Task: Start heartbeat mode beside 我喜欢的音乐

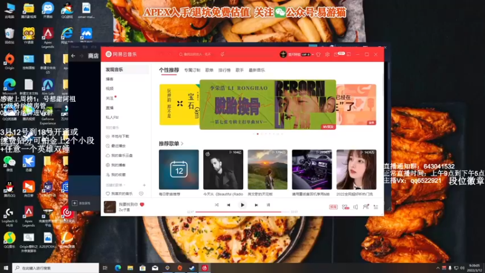Action: [x=141, y=194]
